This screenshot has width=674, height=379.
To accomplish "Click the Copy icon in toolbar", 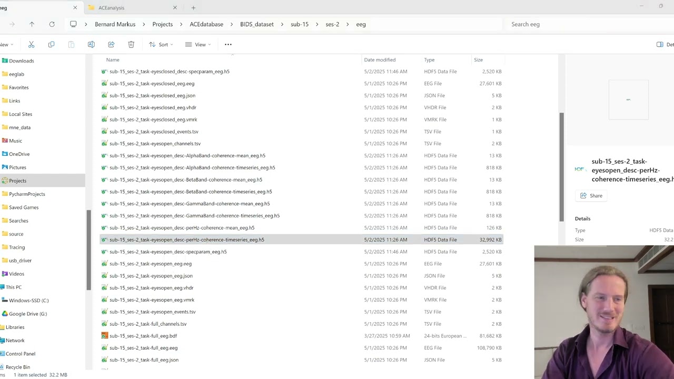I will (51, 45).
